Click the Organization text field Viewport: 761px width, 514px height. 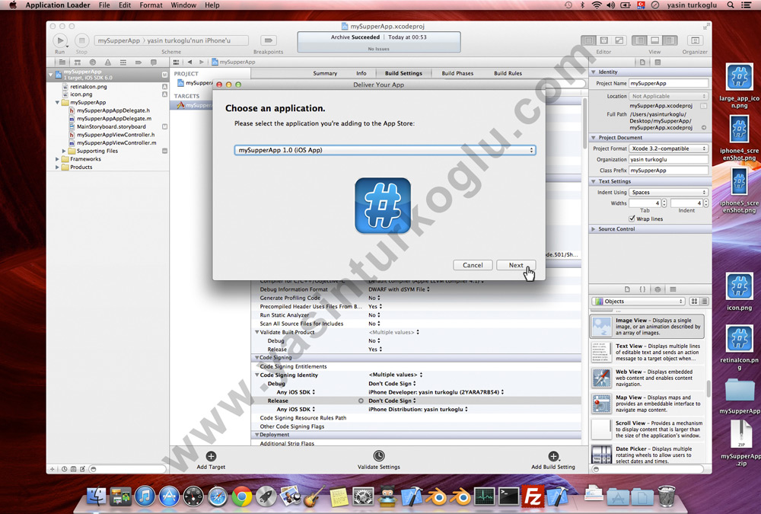pos(668,159)
